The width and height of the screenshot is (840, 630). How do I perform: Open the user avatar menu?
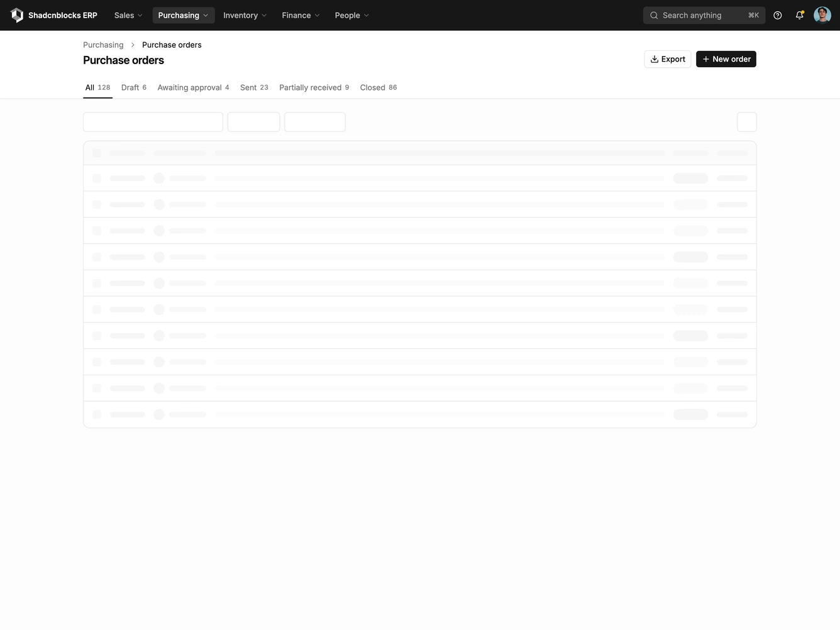[x=822, y=15]
